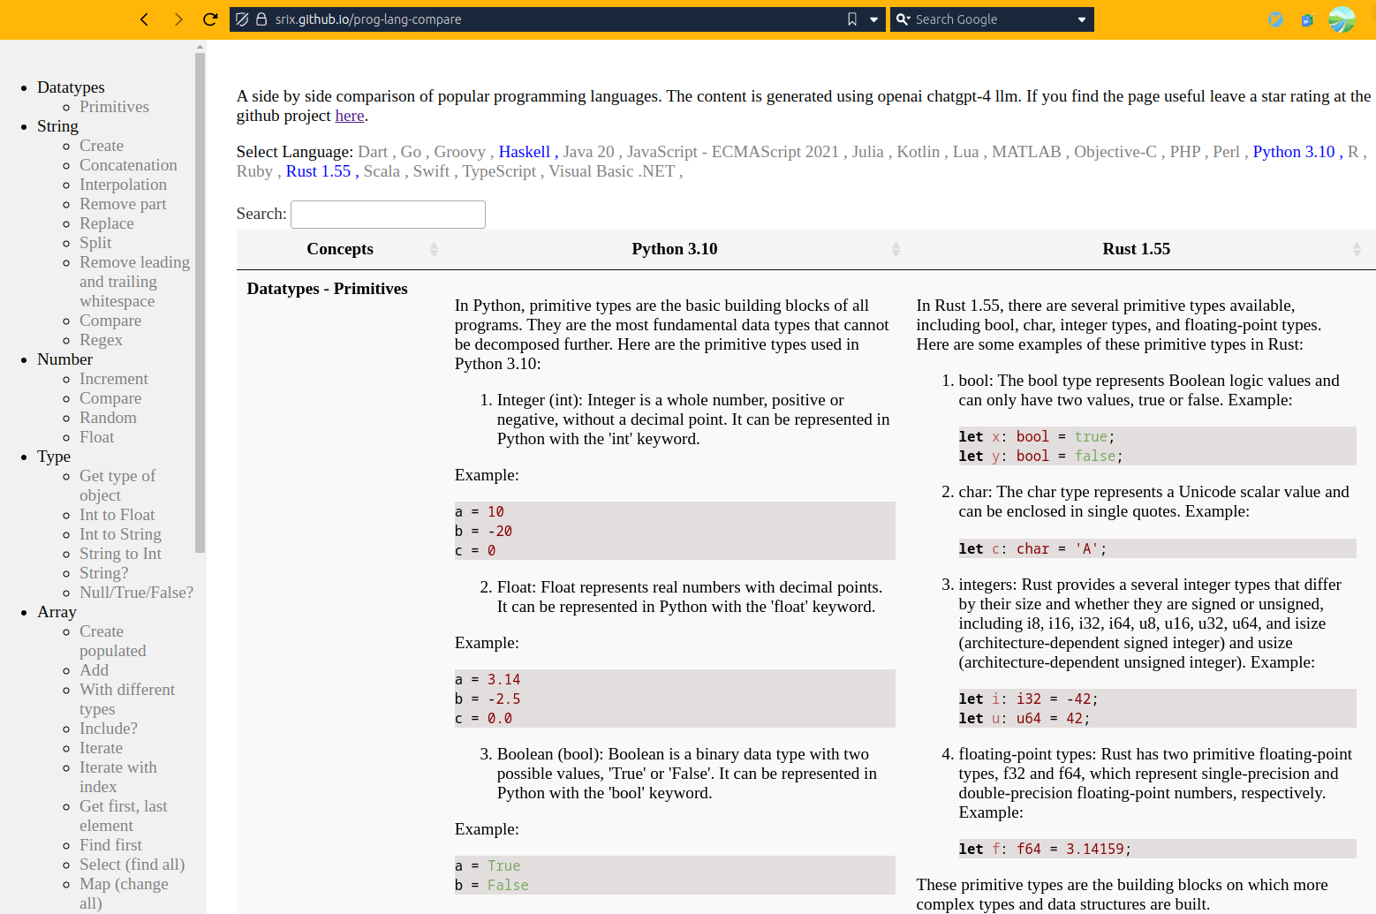Click the padlock site info icon
1376x914 pixels.
click(261, 19)
